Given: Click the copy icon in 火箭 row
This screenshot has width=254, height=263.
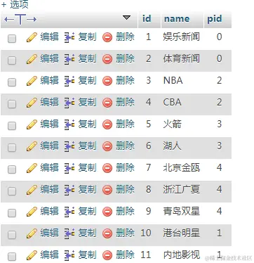Looking at the screenshot, I should pyautogui.click(x=69, y=124).
